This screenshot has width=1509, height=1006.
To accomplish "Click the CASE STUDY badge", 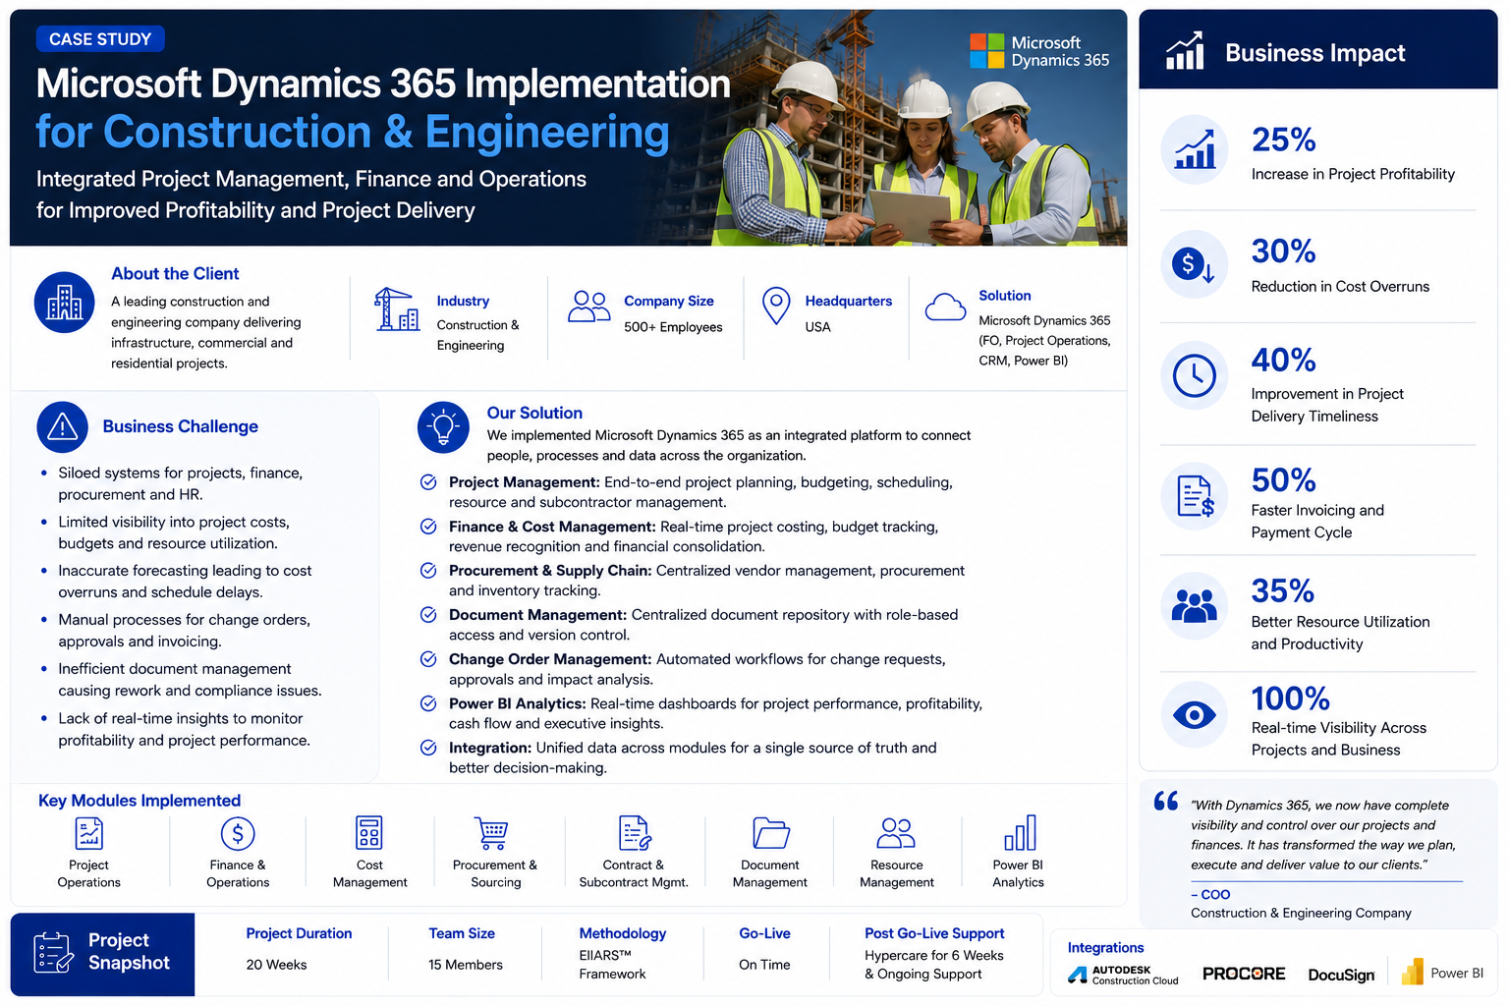I will pyautogui.click(x=100, y=39).
